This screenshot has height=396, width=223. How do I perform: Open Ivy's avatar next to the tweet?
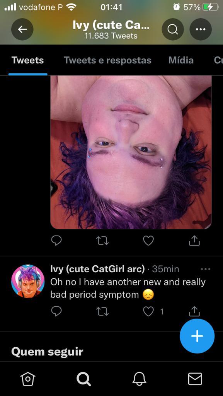[28, 281]
